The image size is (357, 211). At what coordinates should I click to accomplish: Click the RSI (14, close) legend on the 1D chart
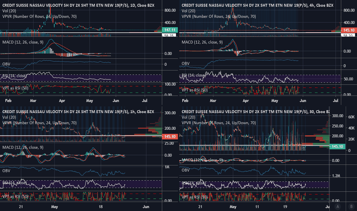(14, 76)
